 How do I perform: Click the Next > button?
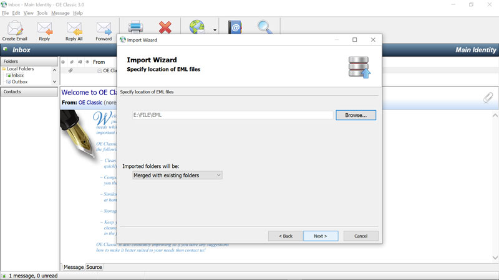point(321,236)
